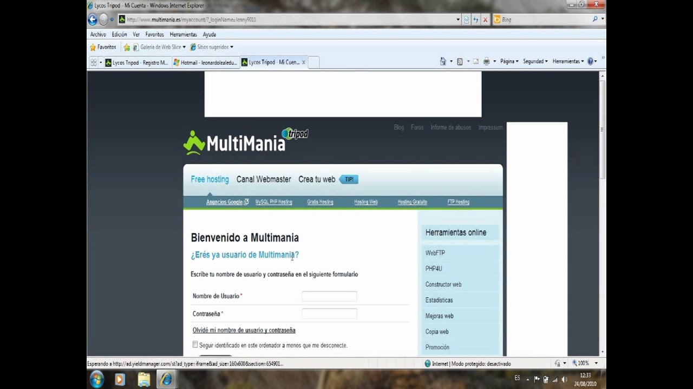693x389 pixels.
Task: Click the Nombre de Usuario input field
Action: (x=329, y=296)
